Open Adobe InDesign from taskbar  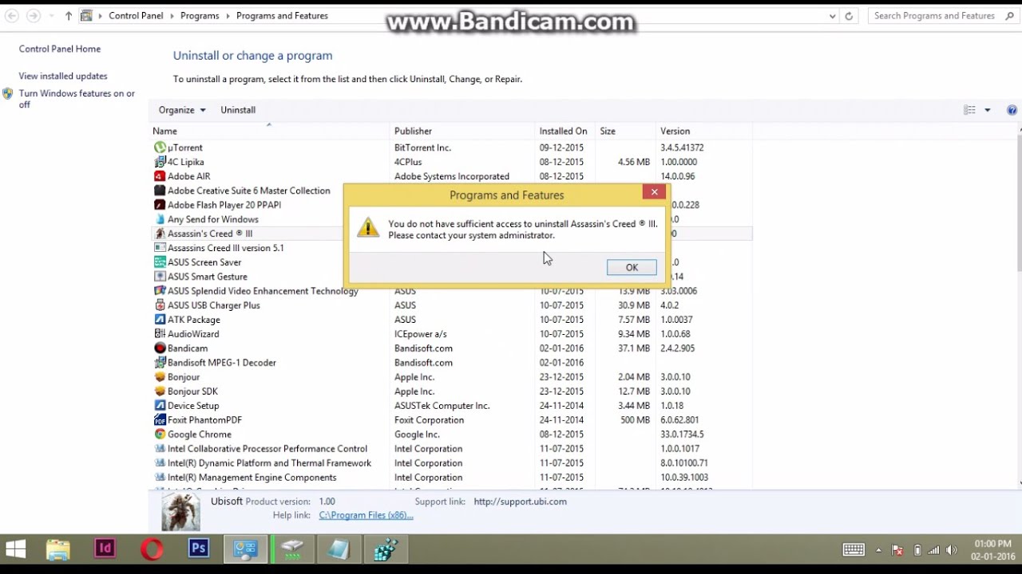[x=105, y=548]
